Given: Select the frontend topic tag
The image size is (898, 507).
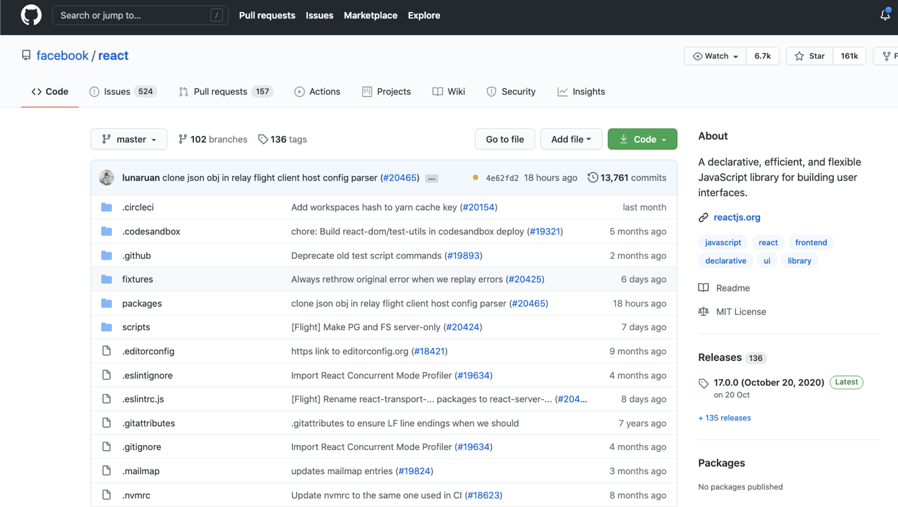Looking at the screenshot, I should click(x=811, y=242).
